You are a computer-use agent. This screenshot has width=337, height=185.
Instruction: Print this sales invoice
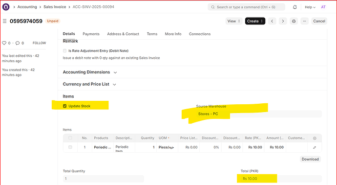pyautogui.click(x=294, y=21)
